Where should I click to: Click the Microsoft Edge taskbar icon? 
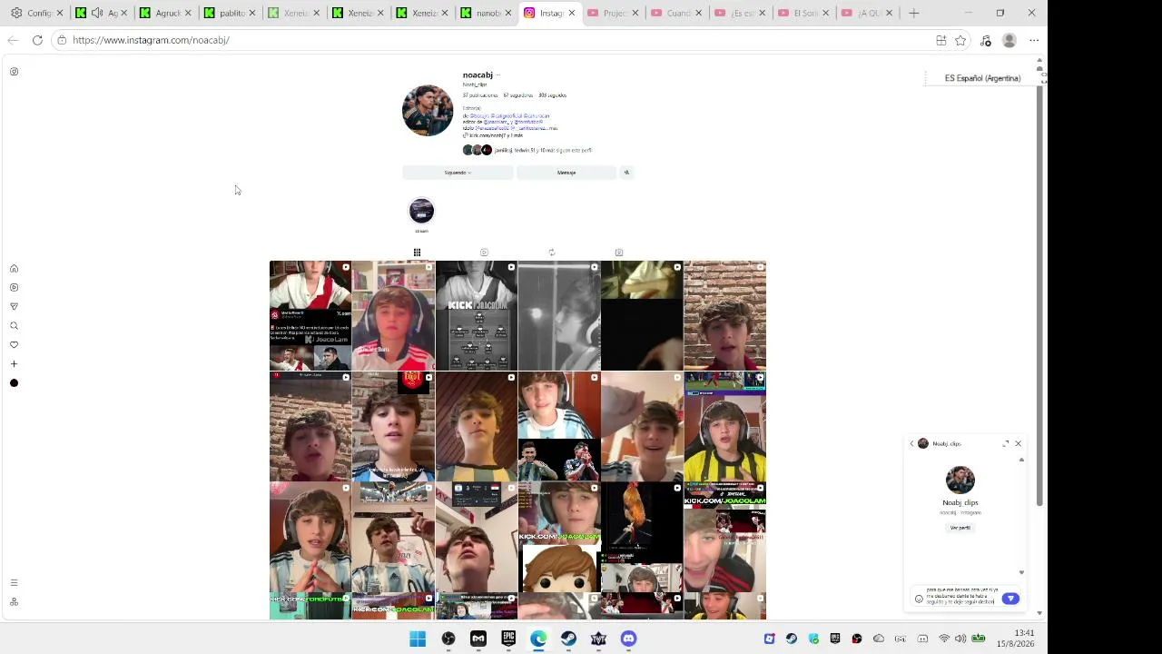pyautogui.click(x=538, y=639)
